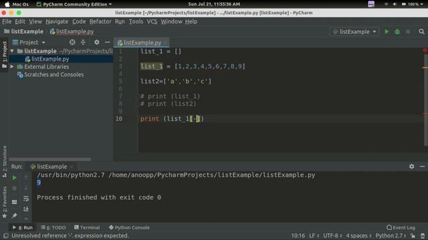
Task: Rerun the program in the Run panel
Action: click(x=15, y=178)
